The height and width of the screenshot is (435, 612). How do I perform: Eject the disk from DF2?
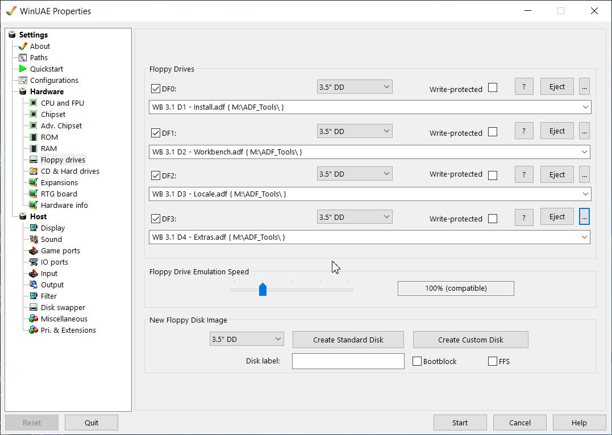point(557,174)
